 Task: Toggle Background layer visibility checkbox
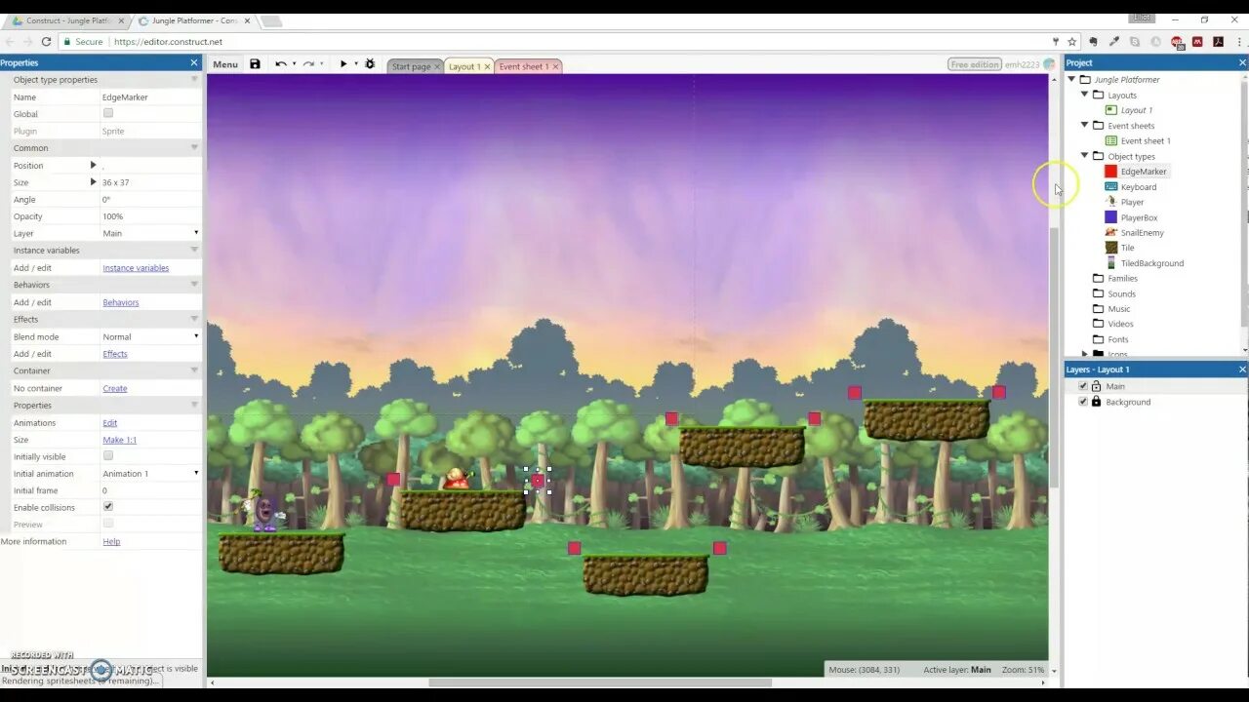tap(1083, 402)
